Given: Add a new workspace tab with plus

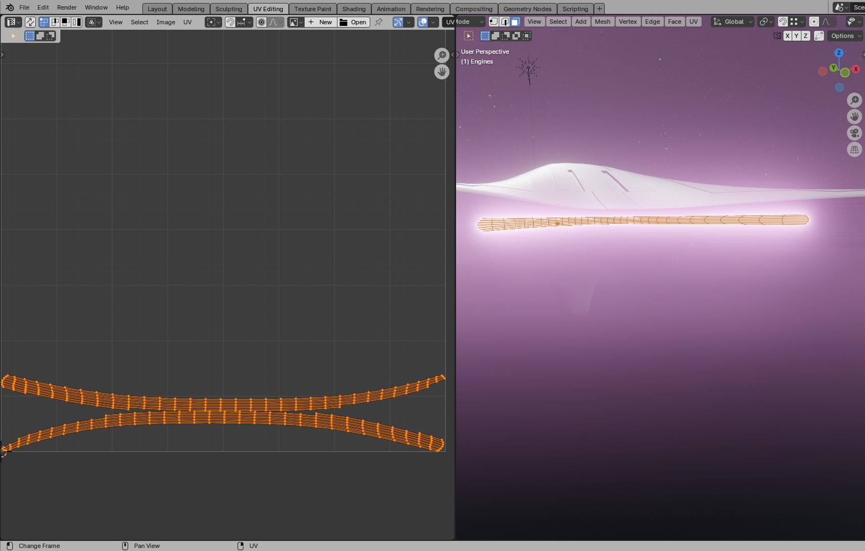Looking at the screenshot, I should pyautogui.click(x=599, y=9).
